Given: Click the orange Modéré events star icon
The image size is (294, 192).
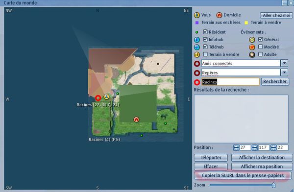Looking at the screenshot, I should (x=252, y=47).
